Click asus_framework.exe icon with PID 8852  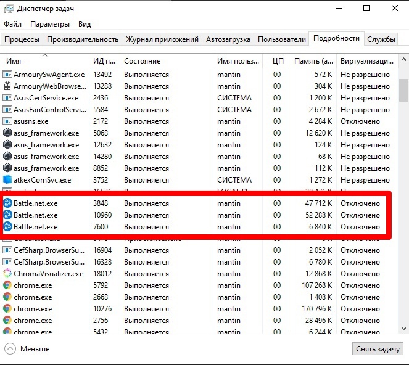pyautogui.click(x=7, y=168)
